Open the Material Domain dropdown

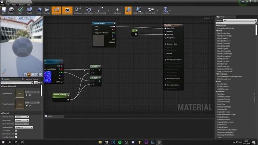pos(22,117)
